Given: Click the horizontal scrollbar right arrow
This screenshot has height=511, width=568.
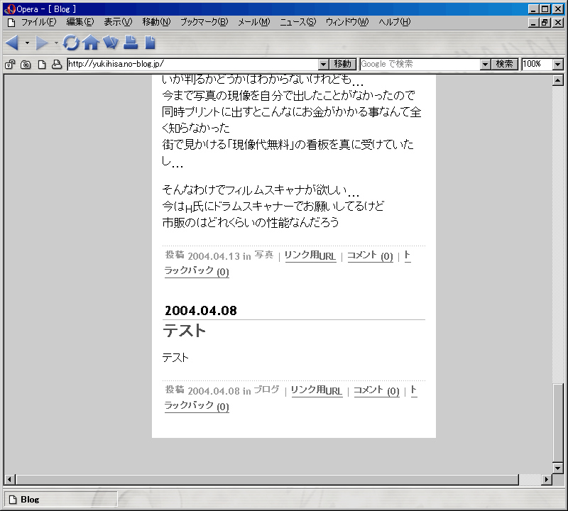Looking at the screenshot, I should tap(547, 480).
